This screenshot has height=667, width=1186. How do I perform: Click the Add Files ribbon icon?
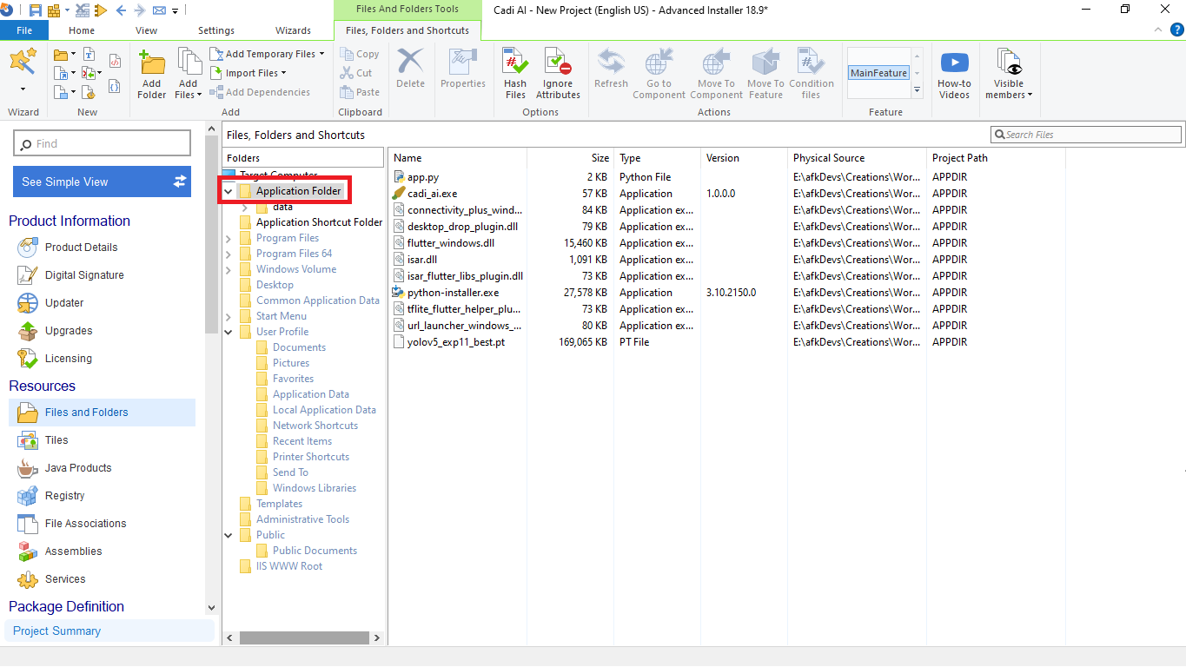(x=188, y=73)
